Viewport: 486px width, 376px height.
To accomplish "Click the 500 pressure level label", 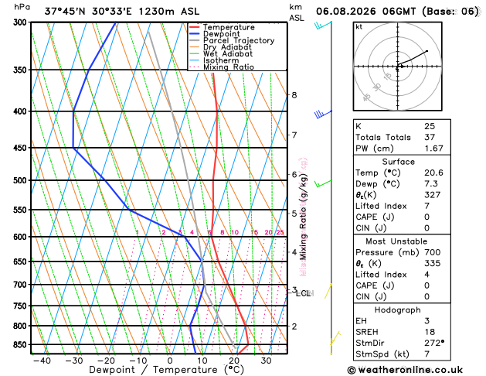I will pos(20,180).
